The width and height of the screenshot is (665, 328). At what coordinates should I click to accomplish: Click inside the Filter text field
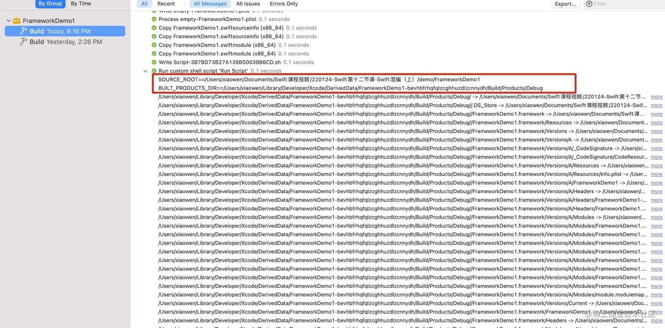[x=616, y=4]
